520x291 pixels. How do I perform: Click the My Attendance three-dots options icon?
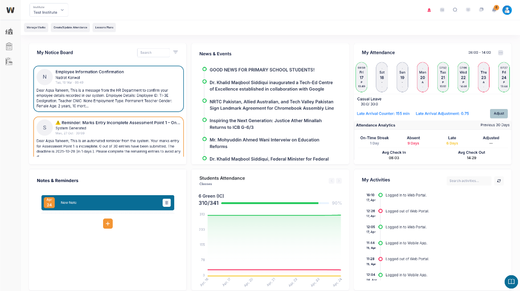click(x=501, y=53)
